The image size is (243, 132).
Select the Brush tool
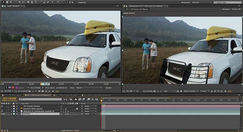pyautogui.click(x=41, y=2)
